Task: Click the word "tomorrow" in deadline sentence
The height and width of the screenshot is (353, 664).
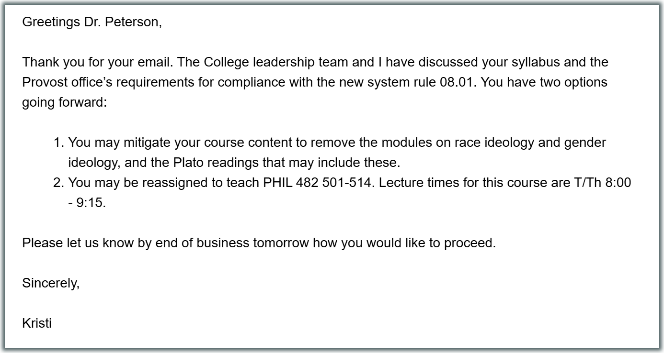Action: (x=281, y=243)
